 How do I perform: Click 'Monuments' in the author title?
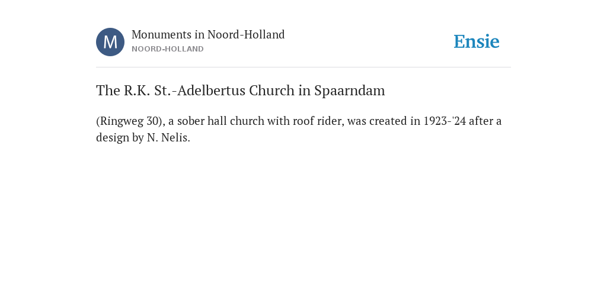click(162, 34)
